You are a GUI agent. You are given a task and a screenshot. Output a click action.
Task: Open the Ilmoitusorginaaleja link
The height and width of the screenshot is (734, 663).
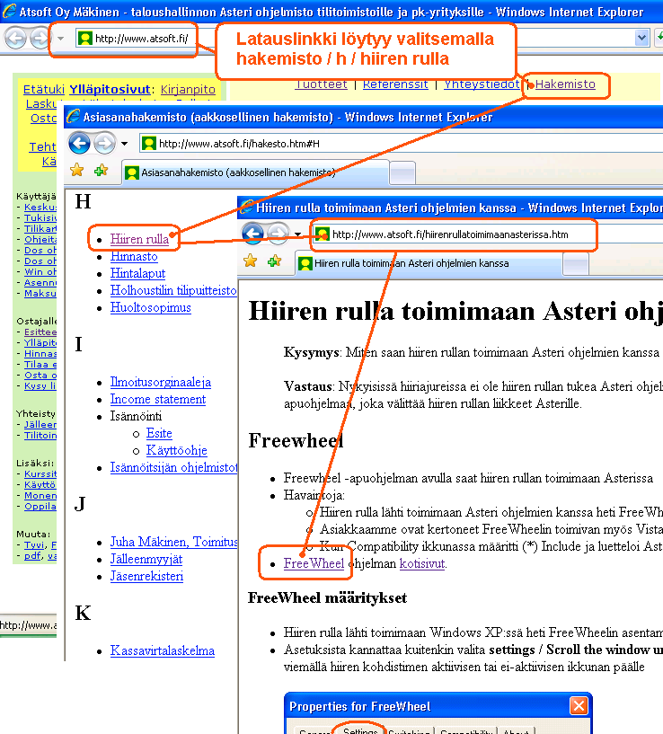(x=161, y=383)
